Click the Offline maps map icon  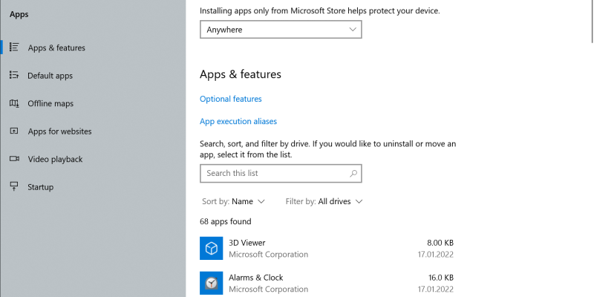(x=14, y=103)
